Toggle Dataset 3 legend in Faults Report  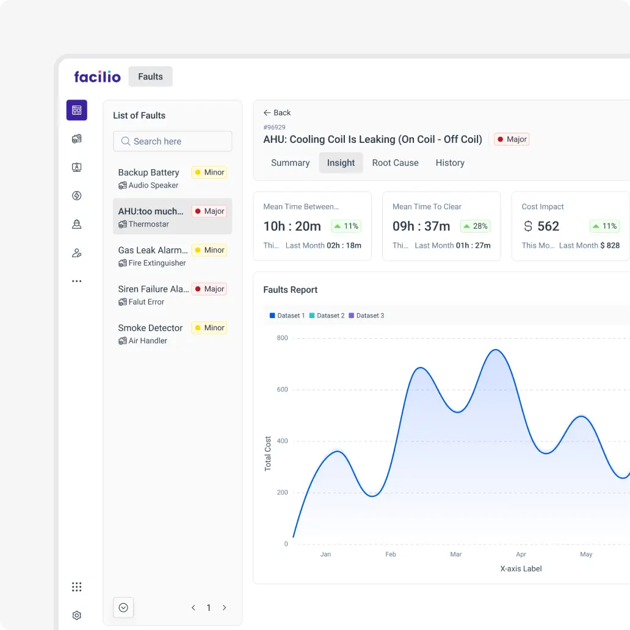click(x=366, y=316)
